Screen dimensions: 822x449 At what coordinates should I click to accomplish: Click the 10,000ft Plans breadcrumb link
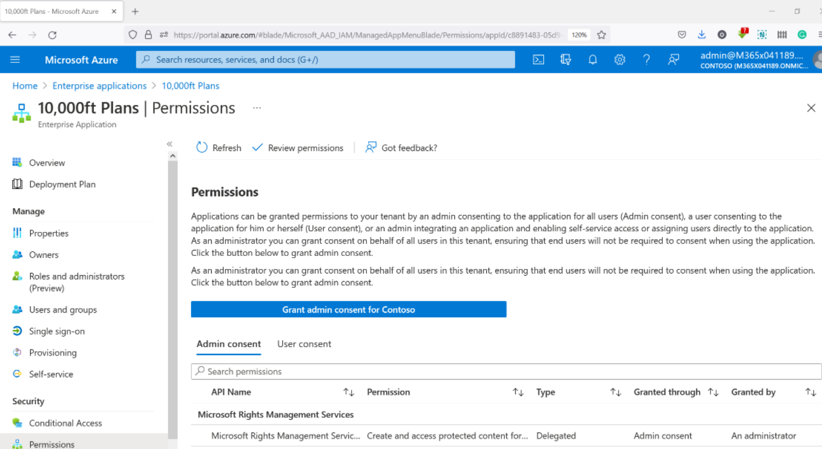(190, 86)
